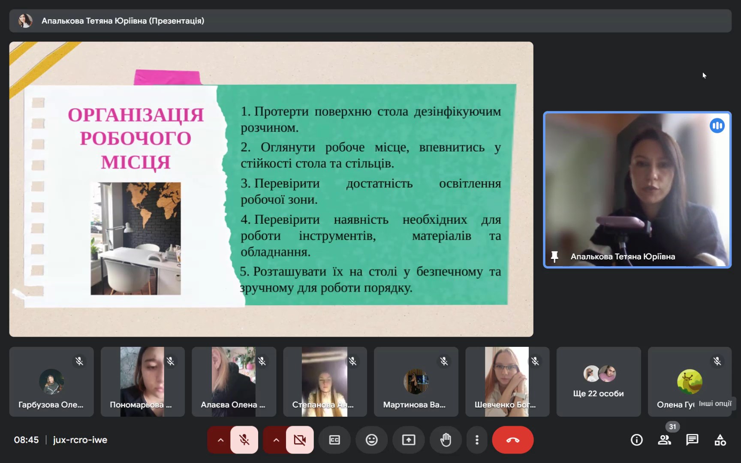Click 'Інші опції' tooltip label
Screen dimensions: 741x463
click(715, 403)
